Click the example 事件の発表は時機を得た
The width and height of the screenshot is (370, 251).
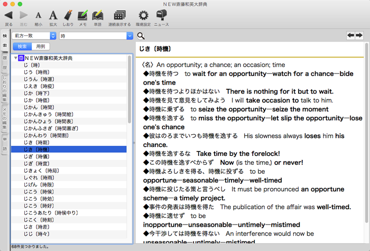(179, 207)
